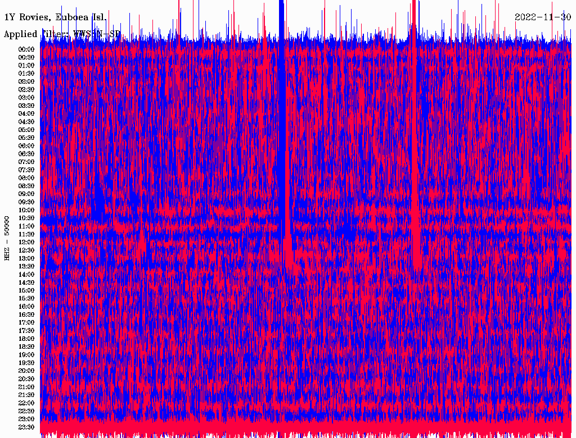Select the 15:30 time label
The width and height of the screenshot is (576, 438).
pos(26,299)
